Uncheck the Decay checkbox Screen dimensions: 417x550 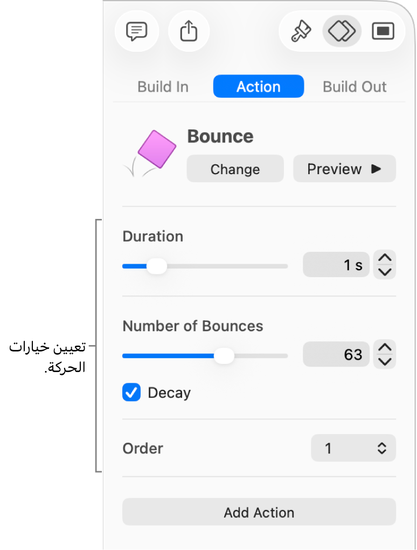(x=131, y=393)
